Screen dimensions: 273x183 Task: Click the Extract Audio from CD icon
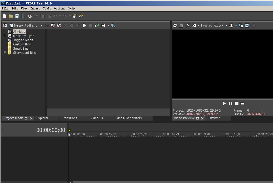(59, 25)
